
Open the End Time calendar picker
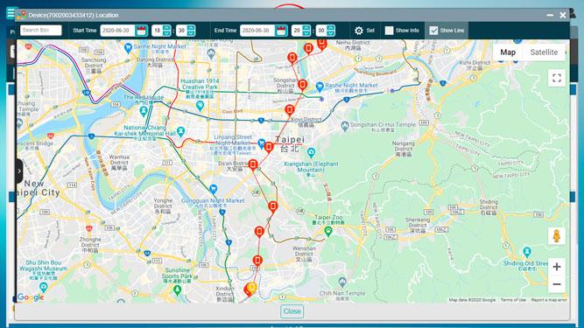pyautogui.click(x=281, y=31)
